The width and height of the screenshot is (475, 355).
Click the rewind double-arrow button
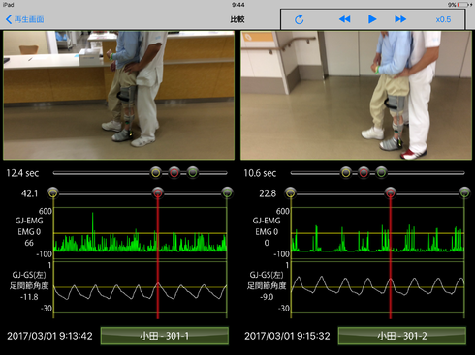[x=345, y=19]
